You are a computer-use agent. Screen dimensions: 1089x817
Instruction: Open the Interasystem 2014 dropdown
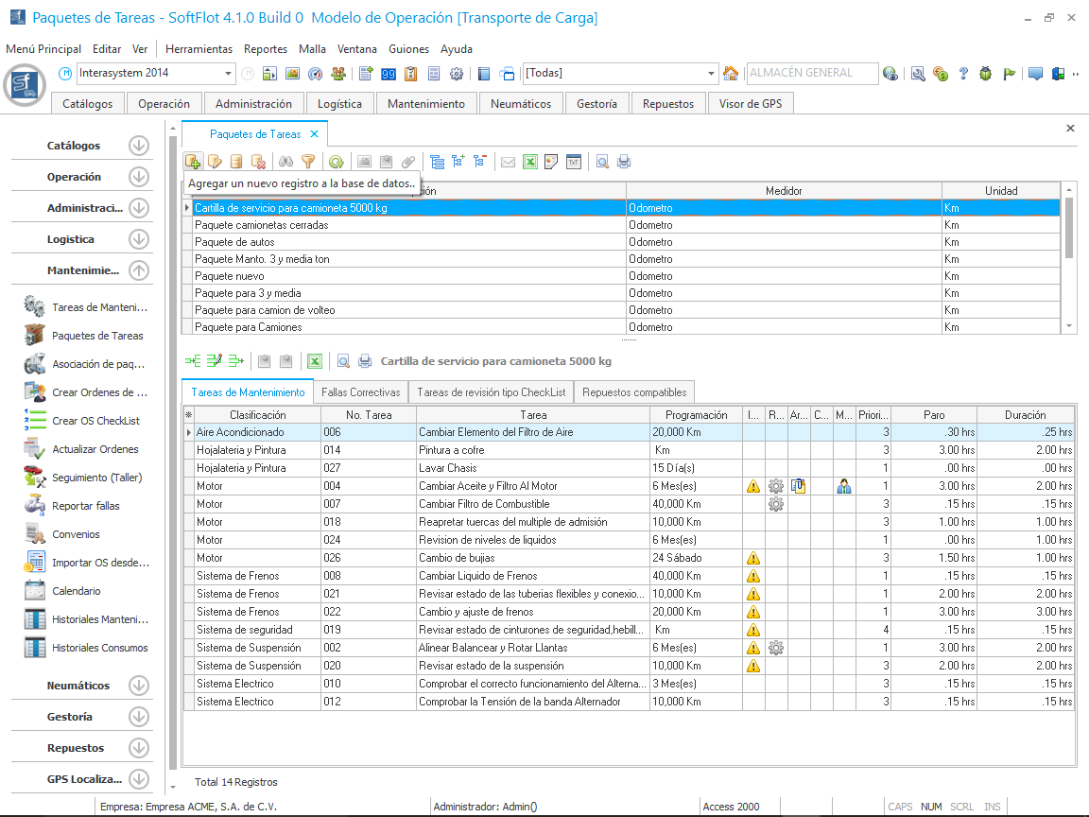[x=229, y=74]
